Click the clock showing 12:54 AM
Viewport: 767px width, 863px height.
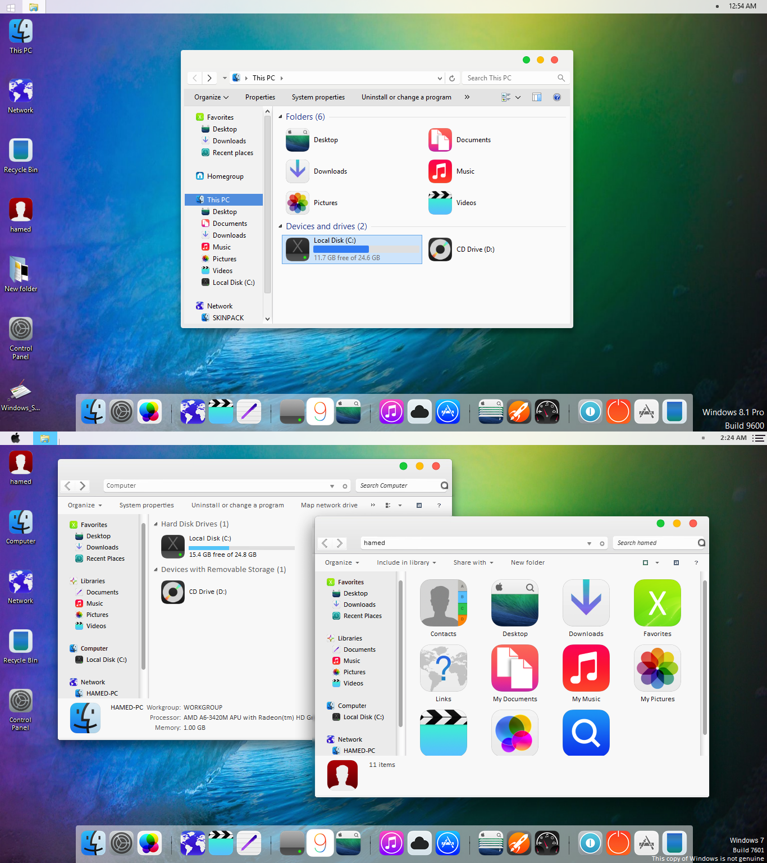742,6
